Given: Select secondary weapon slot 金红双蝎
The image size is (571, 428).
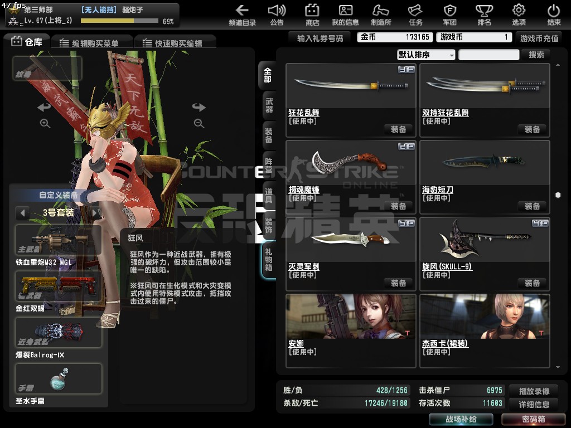Looking at the screenshot, I should (x=58, y=286).
